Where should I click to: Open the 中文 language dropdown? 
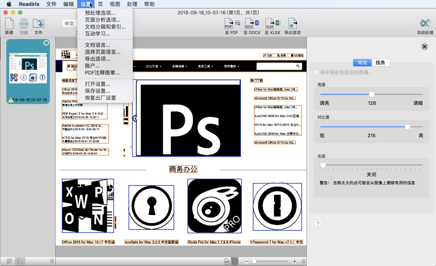tap(70, 23)
